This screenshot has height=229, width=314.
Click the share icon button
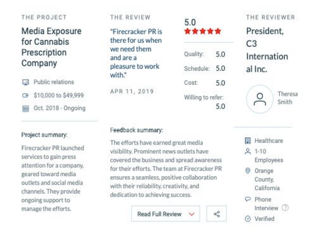click(217, 214)
